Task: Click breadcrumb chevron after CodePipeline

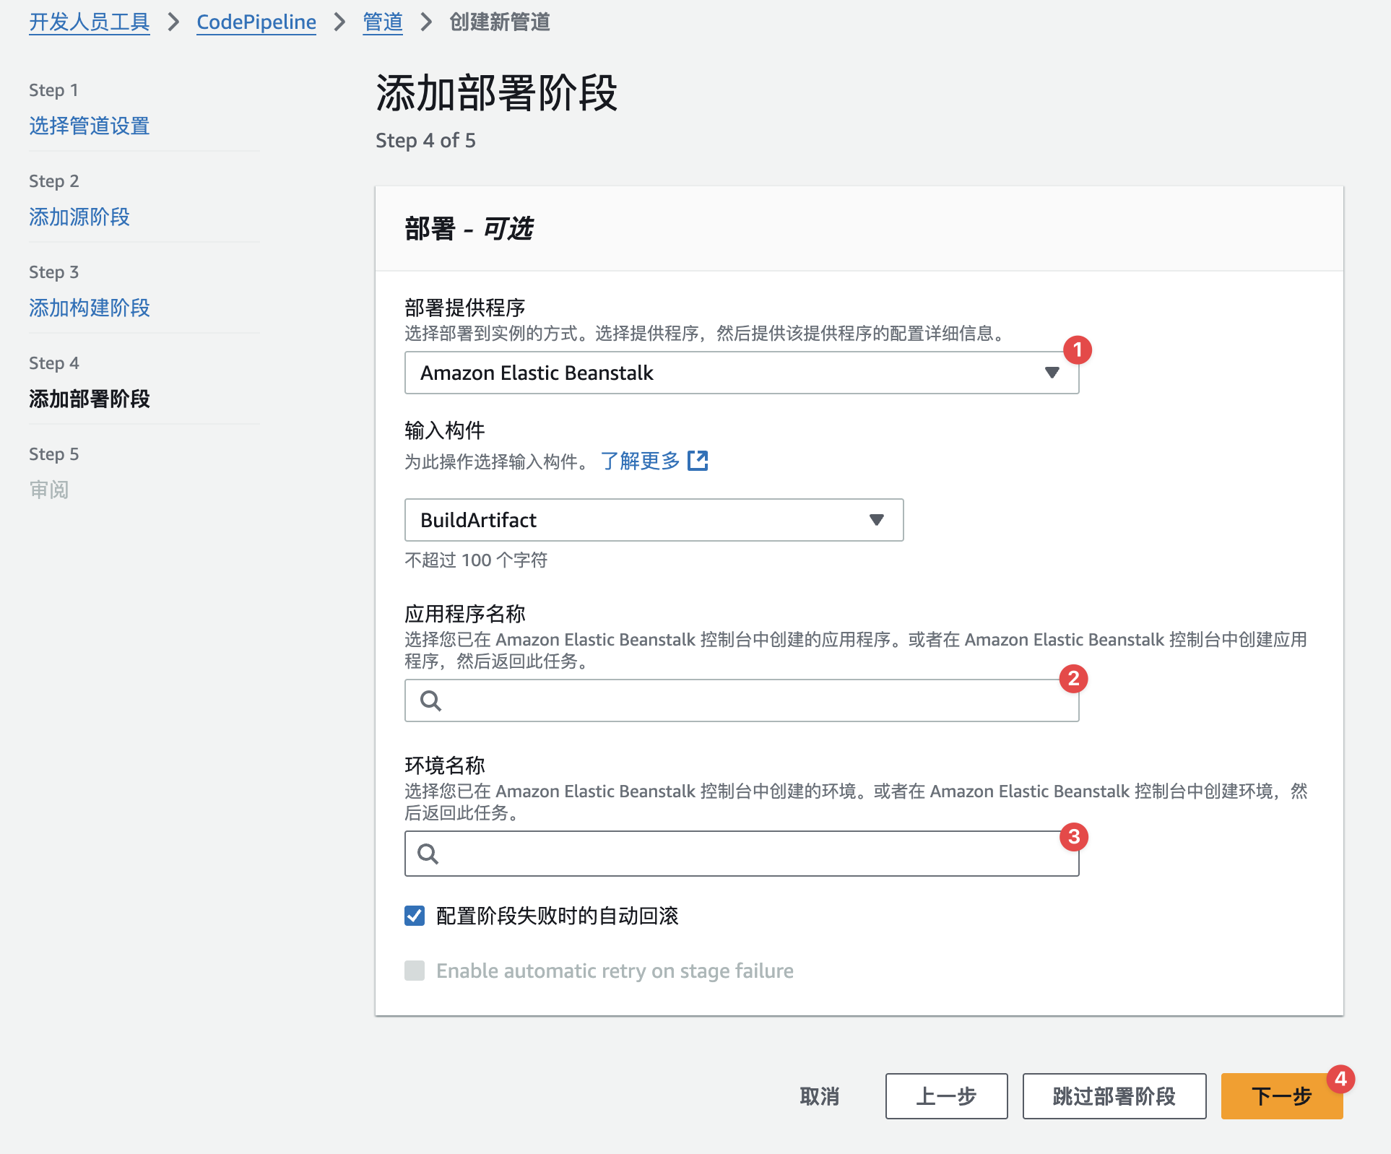Action: [339, 22]
